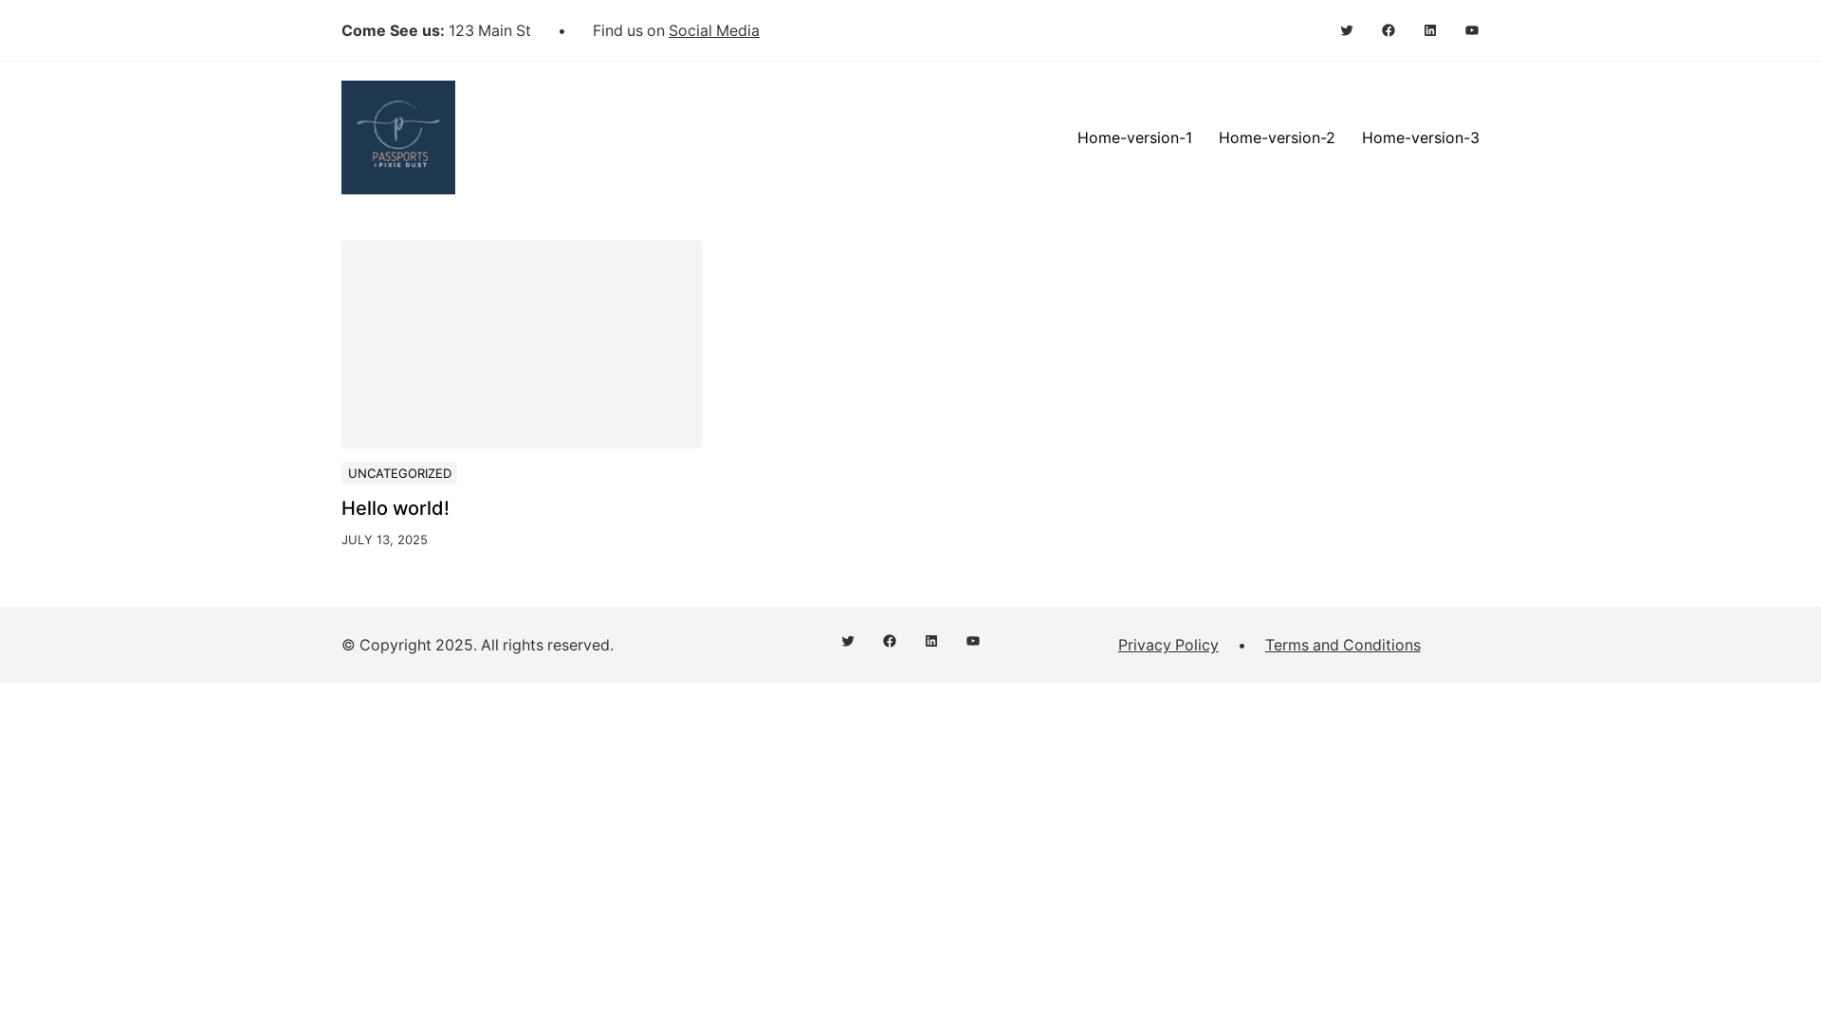Open the Terms and Conditions link
The width and height of the screenshot is (1821, 1024).
(1343, 645)
